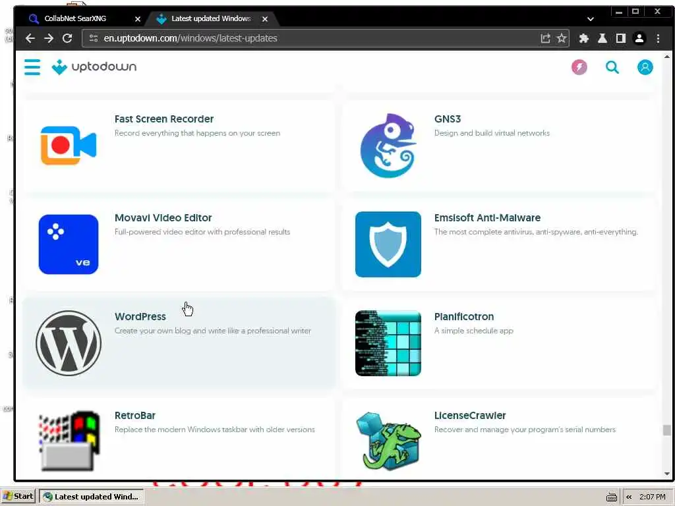675x506 pixels.
Task: Click the page vertical scrollbar thumb
Action: (667, 430)
